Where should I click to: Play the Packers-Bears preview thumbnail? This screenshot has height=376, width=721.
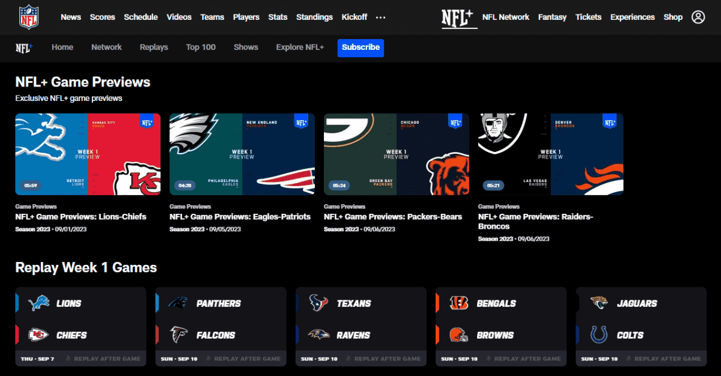coord(397,154)
